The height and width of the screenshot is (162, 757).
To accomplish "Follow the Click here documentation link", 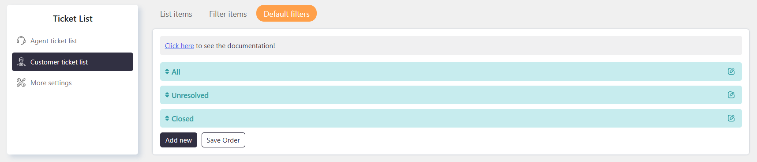I will click(x=180, y=46).
